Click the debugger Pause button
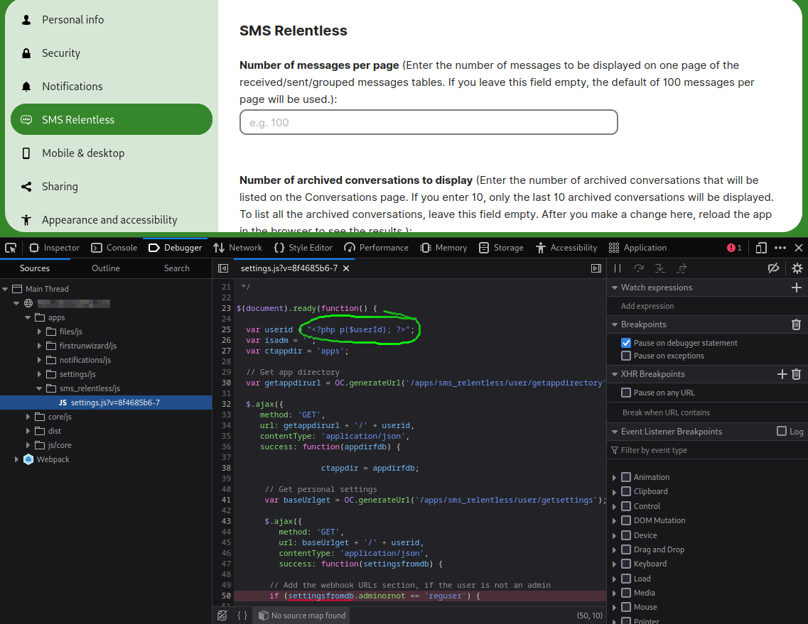Viewport: 808px width, 624px height. (x=618, y=268)
